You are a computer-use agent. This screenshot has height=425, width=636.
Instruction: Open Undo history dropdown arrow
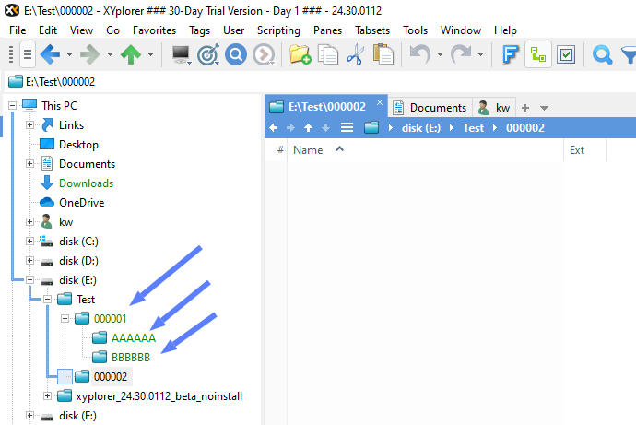440,54
